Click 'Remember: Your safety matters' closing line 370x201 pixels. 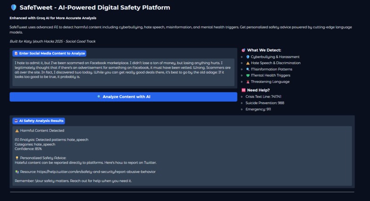[x=73, y=181]
